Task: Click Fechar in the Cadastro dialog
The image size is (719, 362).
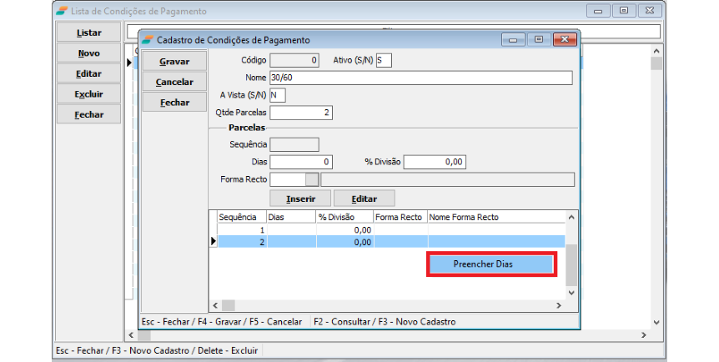Action: pyautogui.click(x=174, y=103)
